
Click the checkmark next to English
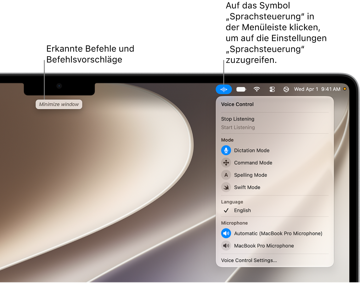tap(226, 210)
